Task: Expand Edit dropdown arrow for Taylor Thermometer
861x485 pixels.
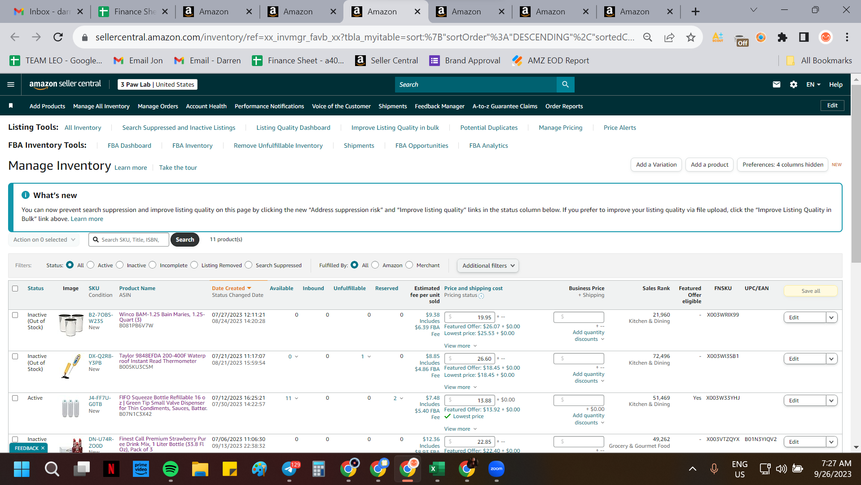Action: (x=832, y=359)
